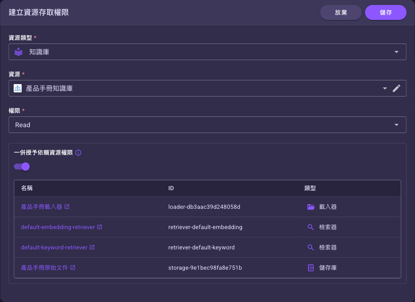Click search icon in retriever-default-embedding row
The image size is (415, 302).
[311, 227]
